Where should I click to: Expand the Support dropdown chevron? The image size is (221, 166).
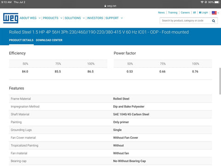pyautogui.click(x=122, y=18)
